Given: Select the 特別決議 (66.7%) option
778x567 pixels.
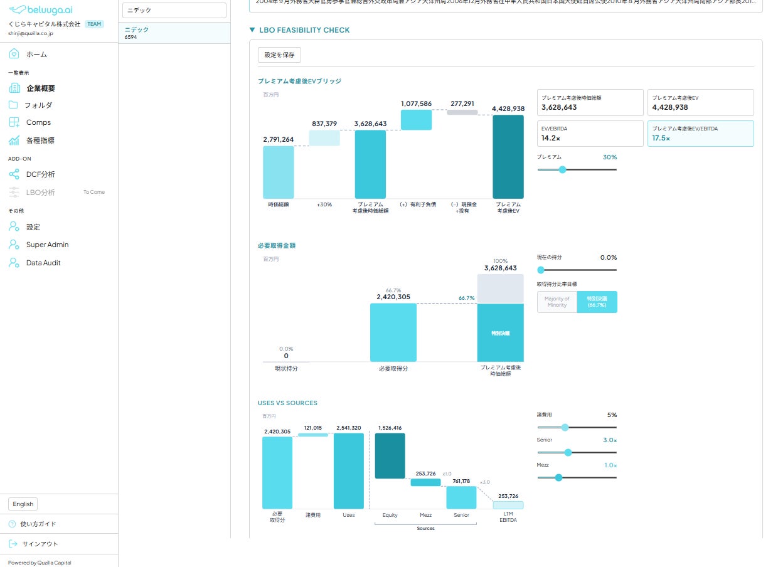Looking at the screenshot, I should coord(597,302).
